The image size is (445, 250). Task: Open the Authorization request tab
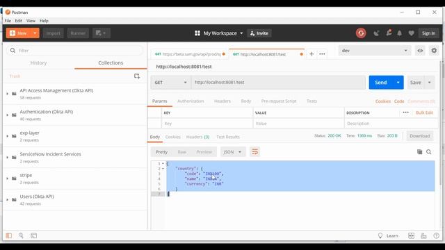[x=191, y=101]
